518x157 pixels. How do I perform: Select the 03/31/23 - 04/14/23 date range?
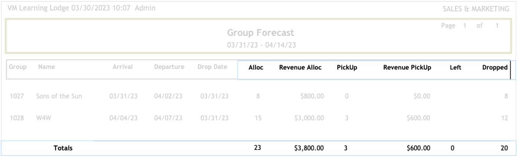(258, 44)
